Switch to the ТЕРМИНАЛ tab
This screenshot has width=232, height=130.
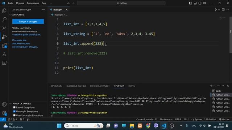click(119, 86)
